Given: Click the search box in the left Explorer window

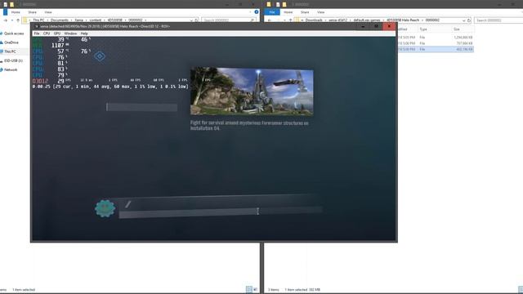Looking at the screenshot, I should 229,20.
